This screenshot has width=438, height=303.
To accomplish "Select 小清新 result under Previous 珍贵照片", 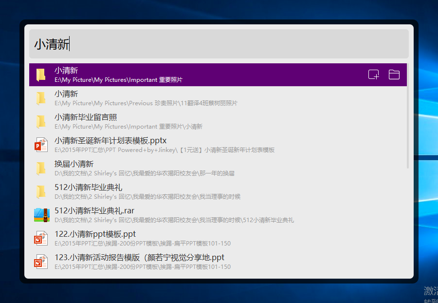I will pos(218,98).
